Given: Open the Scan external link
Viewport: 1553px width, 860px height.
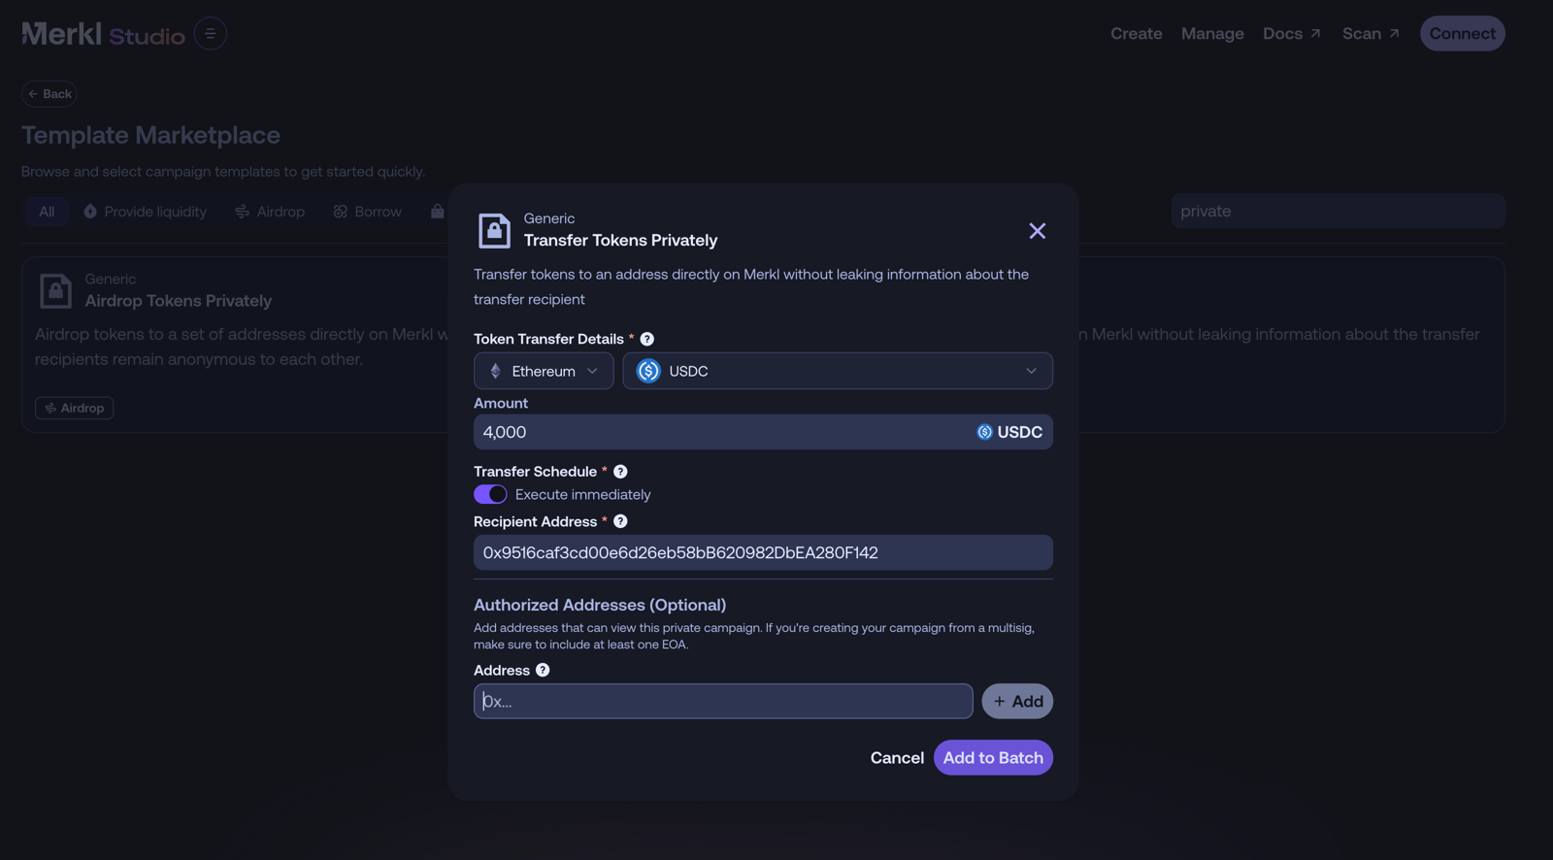Looking at the screenshot, I should 1371,34.
